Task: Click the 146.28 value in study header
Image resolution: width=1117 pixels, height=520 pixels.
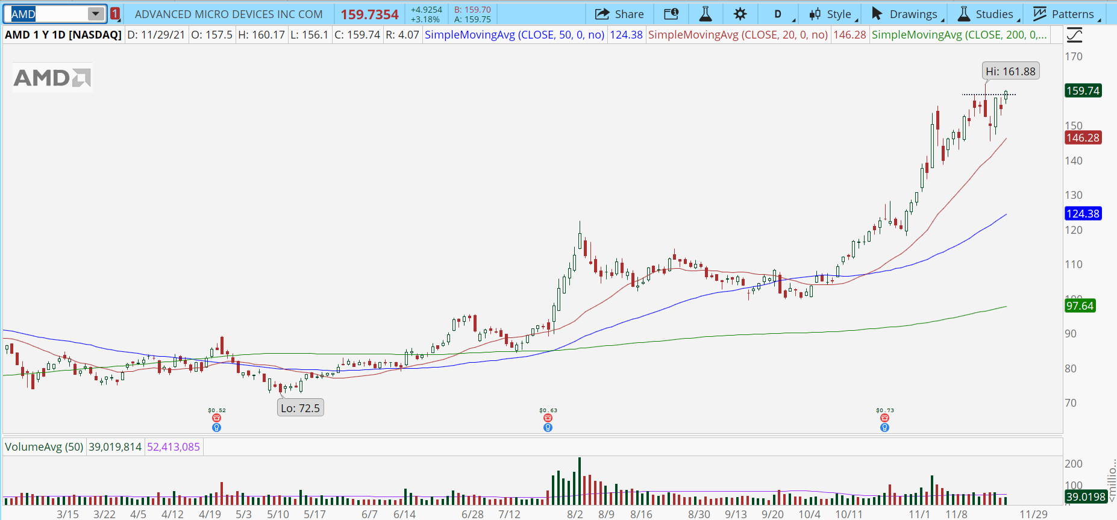Action: [x=849, y=35]
